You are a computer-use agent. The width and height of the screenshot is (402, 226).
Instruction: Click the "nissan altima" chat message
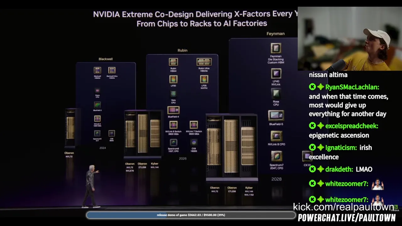(328, 75)
